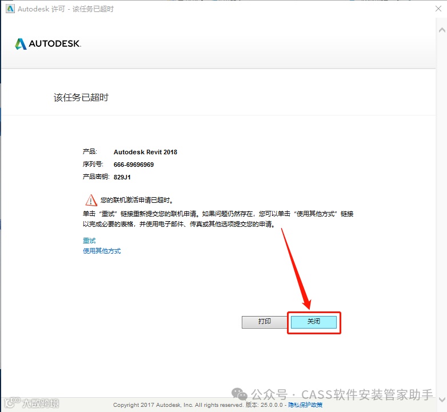Viewport: 447px width, 412px height.
Task: Click the red warning triangle icon
Action: (91, 200)
